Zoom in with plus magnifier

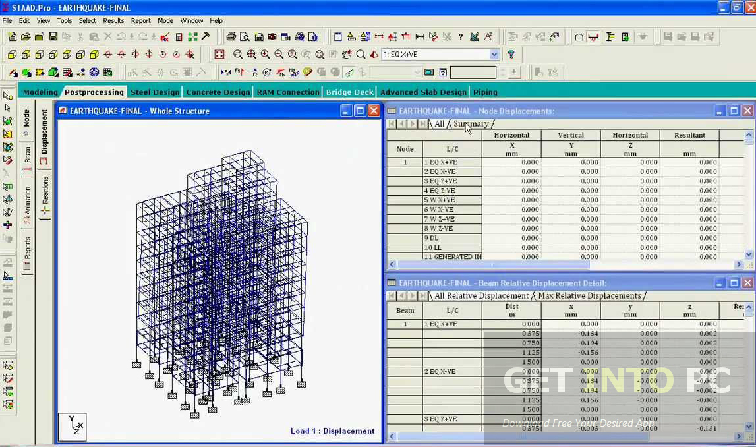pyautogui.click(x=265, y=55)
